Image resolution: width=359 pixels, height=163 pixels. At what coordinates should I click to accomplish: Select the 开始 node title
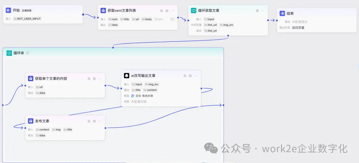[16, 10]
